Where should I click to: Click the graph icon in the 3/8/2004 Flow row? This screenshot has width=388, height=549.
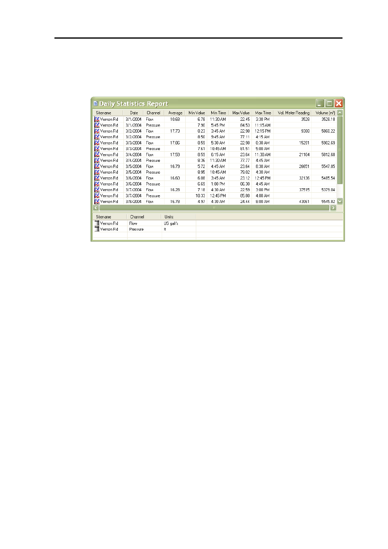point(97,202)
